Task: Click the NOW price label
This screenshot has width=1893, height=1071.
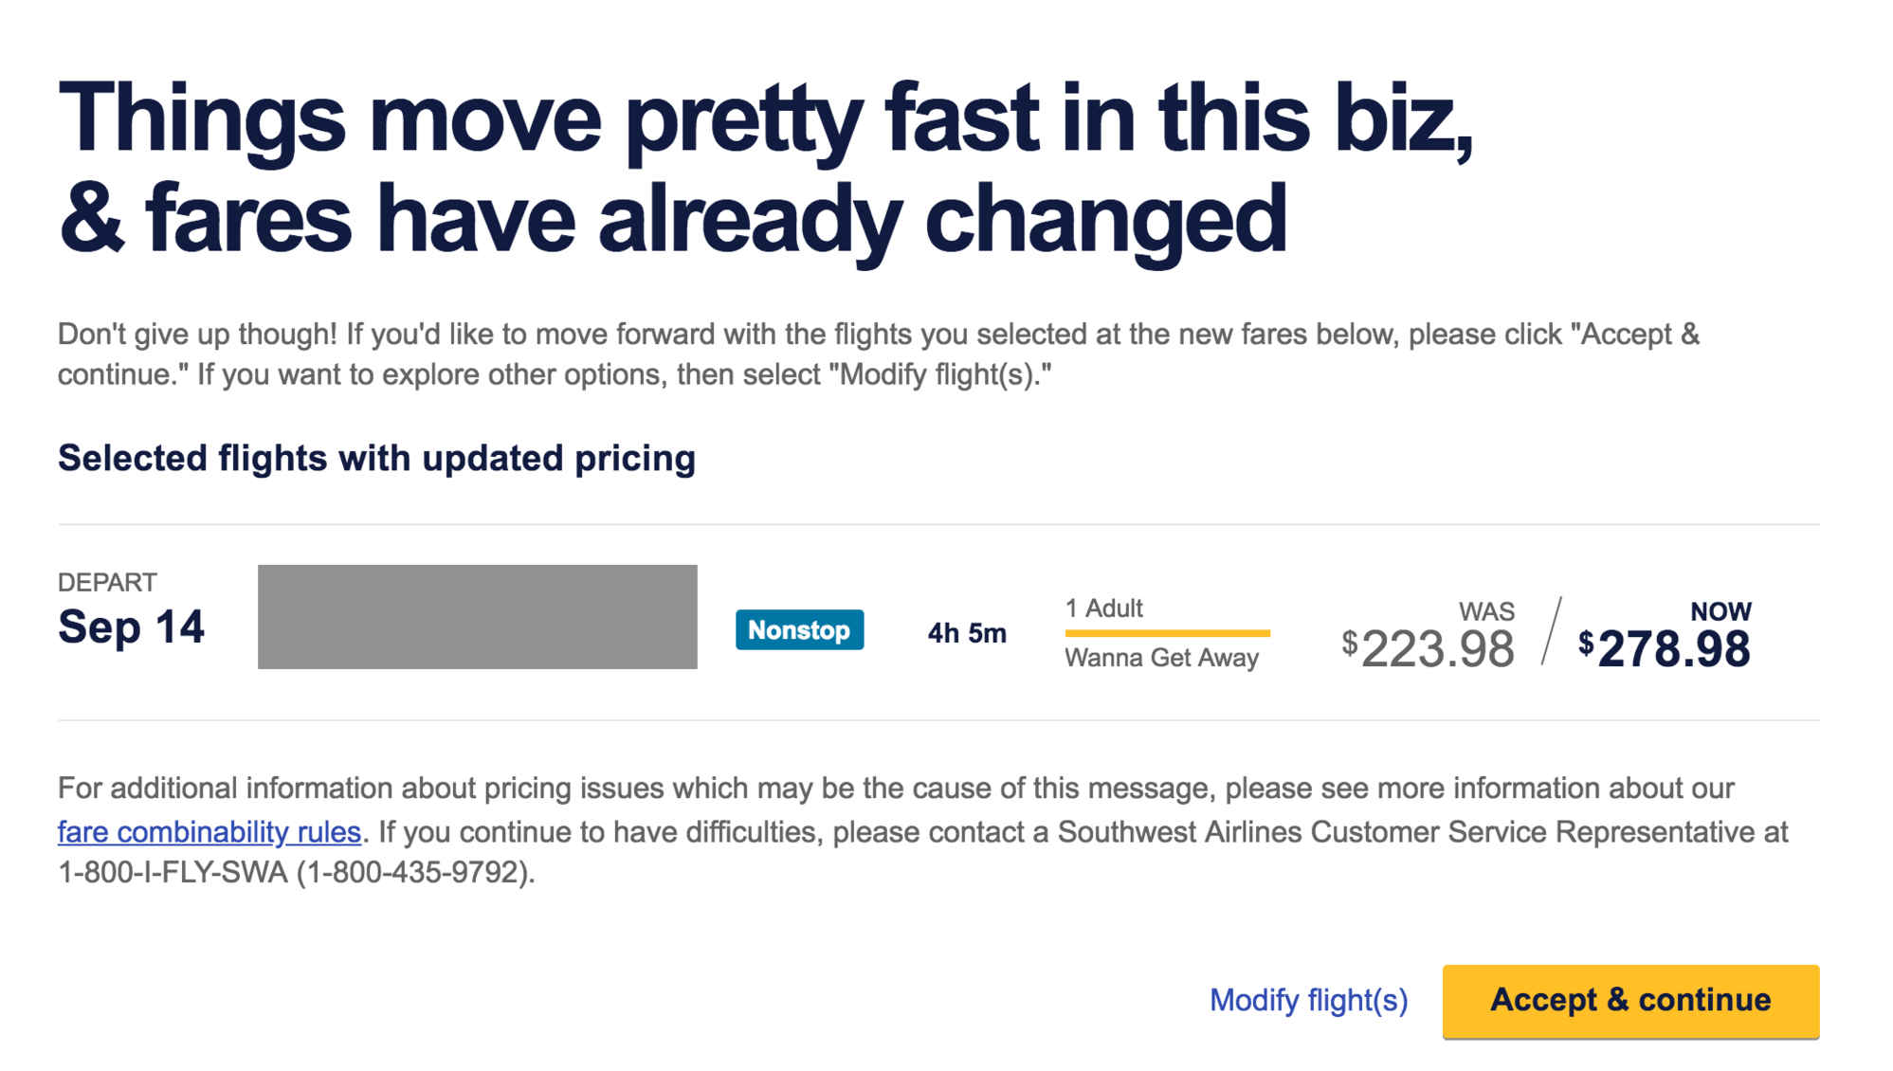Action: [1720, 611]
